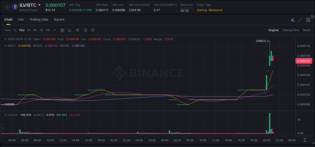
Task: Switch to the Trading View chart
Action: 291,30
